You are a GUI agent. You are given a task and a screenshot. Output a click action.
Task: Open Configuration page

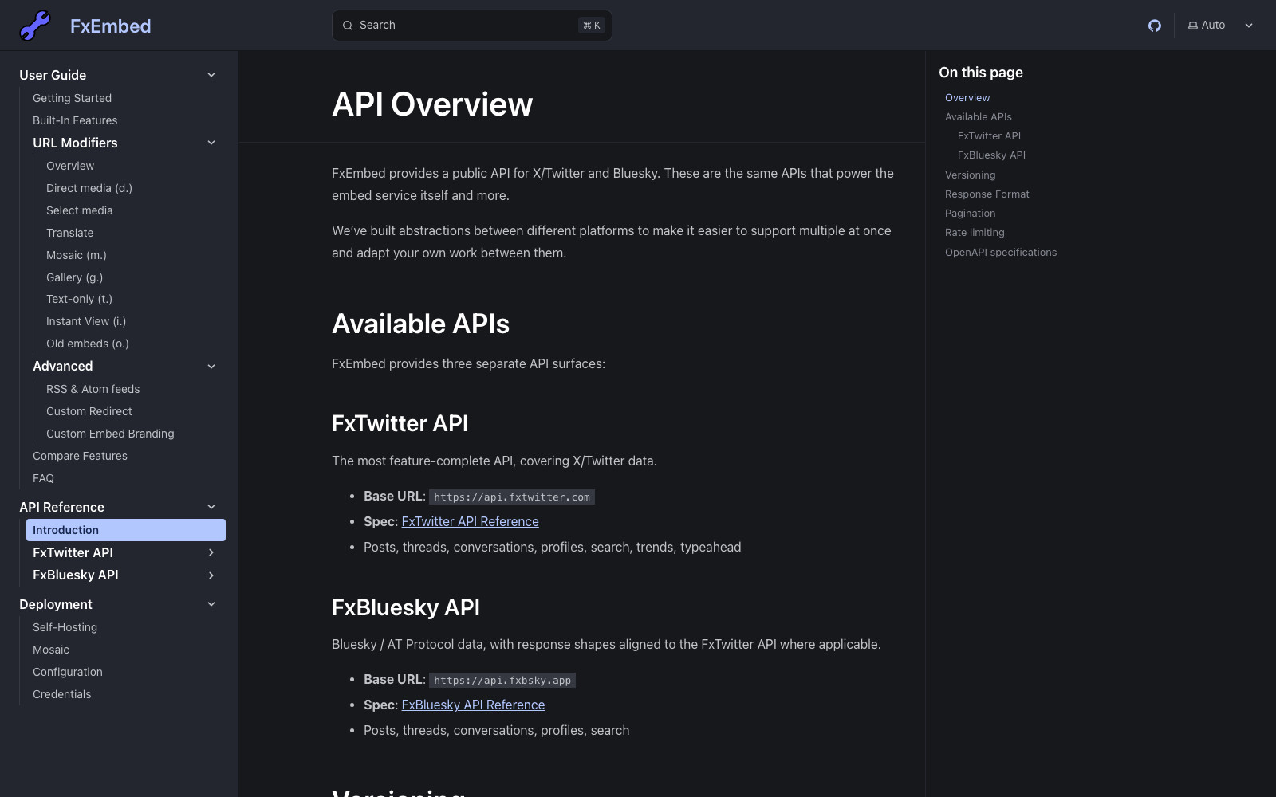pyautogui.click(x=68, y=672)
